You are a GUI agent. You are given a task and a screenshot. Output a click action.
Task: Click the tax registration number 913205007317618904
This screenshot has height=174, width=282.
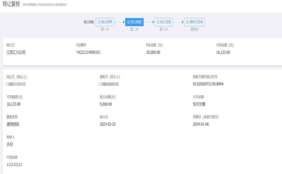pos(208,84)
